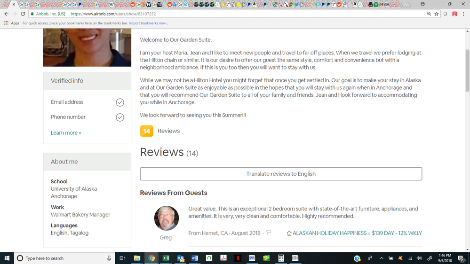Switch to the Word taskbar item
Viewport: 470px width, 264px height.
click(x=194, y=258)
